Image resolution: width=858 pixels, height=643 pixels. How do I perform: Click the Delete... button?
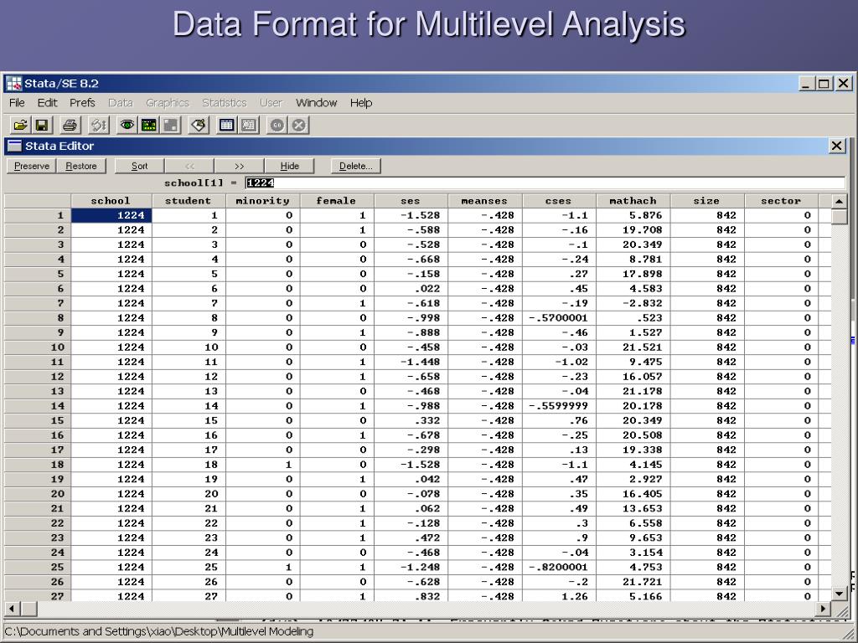coord(356,166)
